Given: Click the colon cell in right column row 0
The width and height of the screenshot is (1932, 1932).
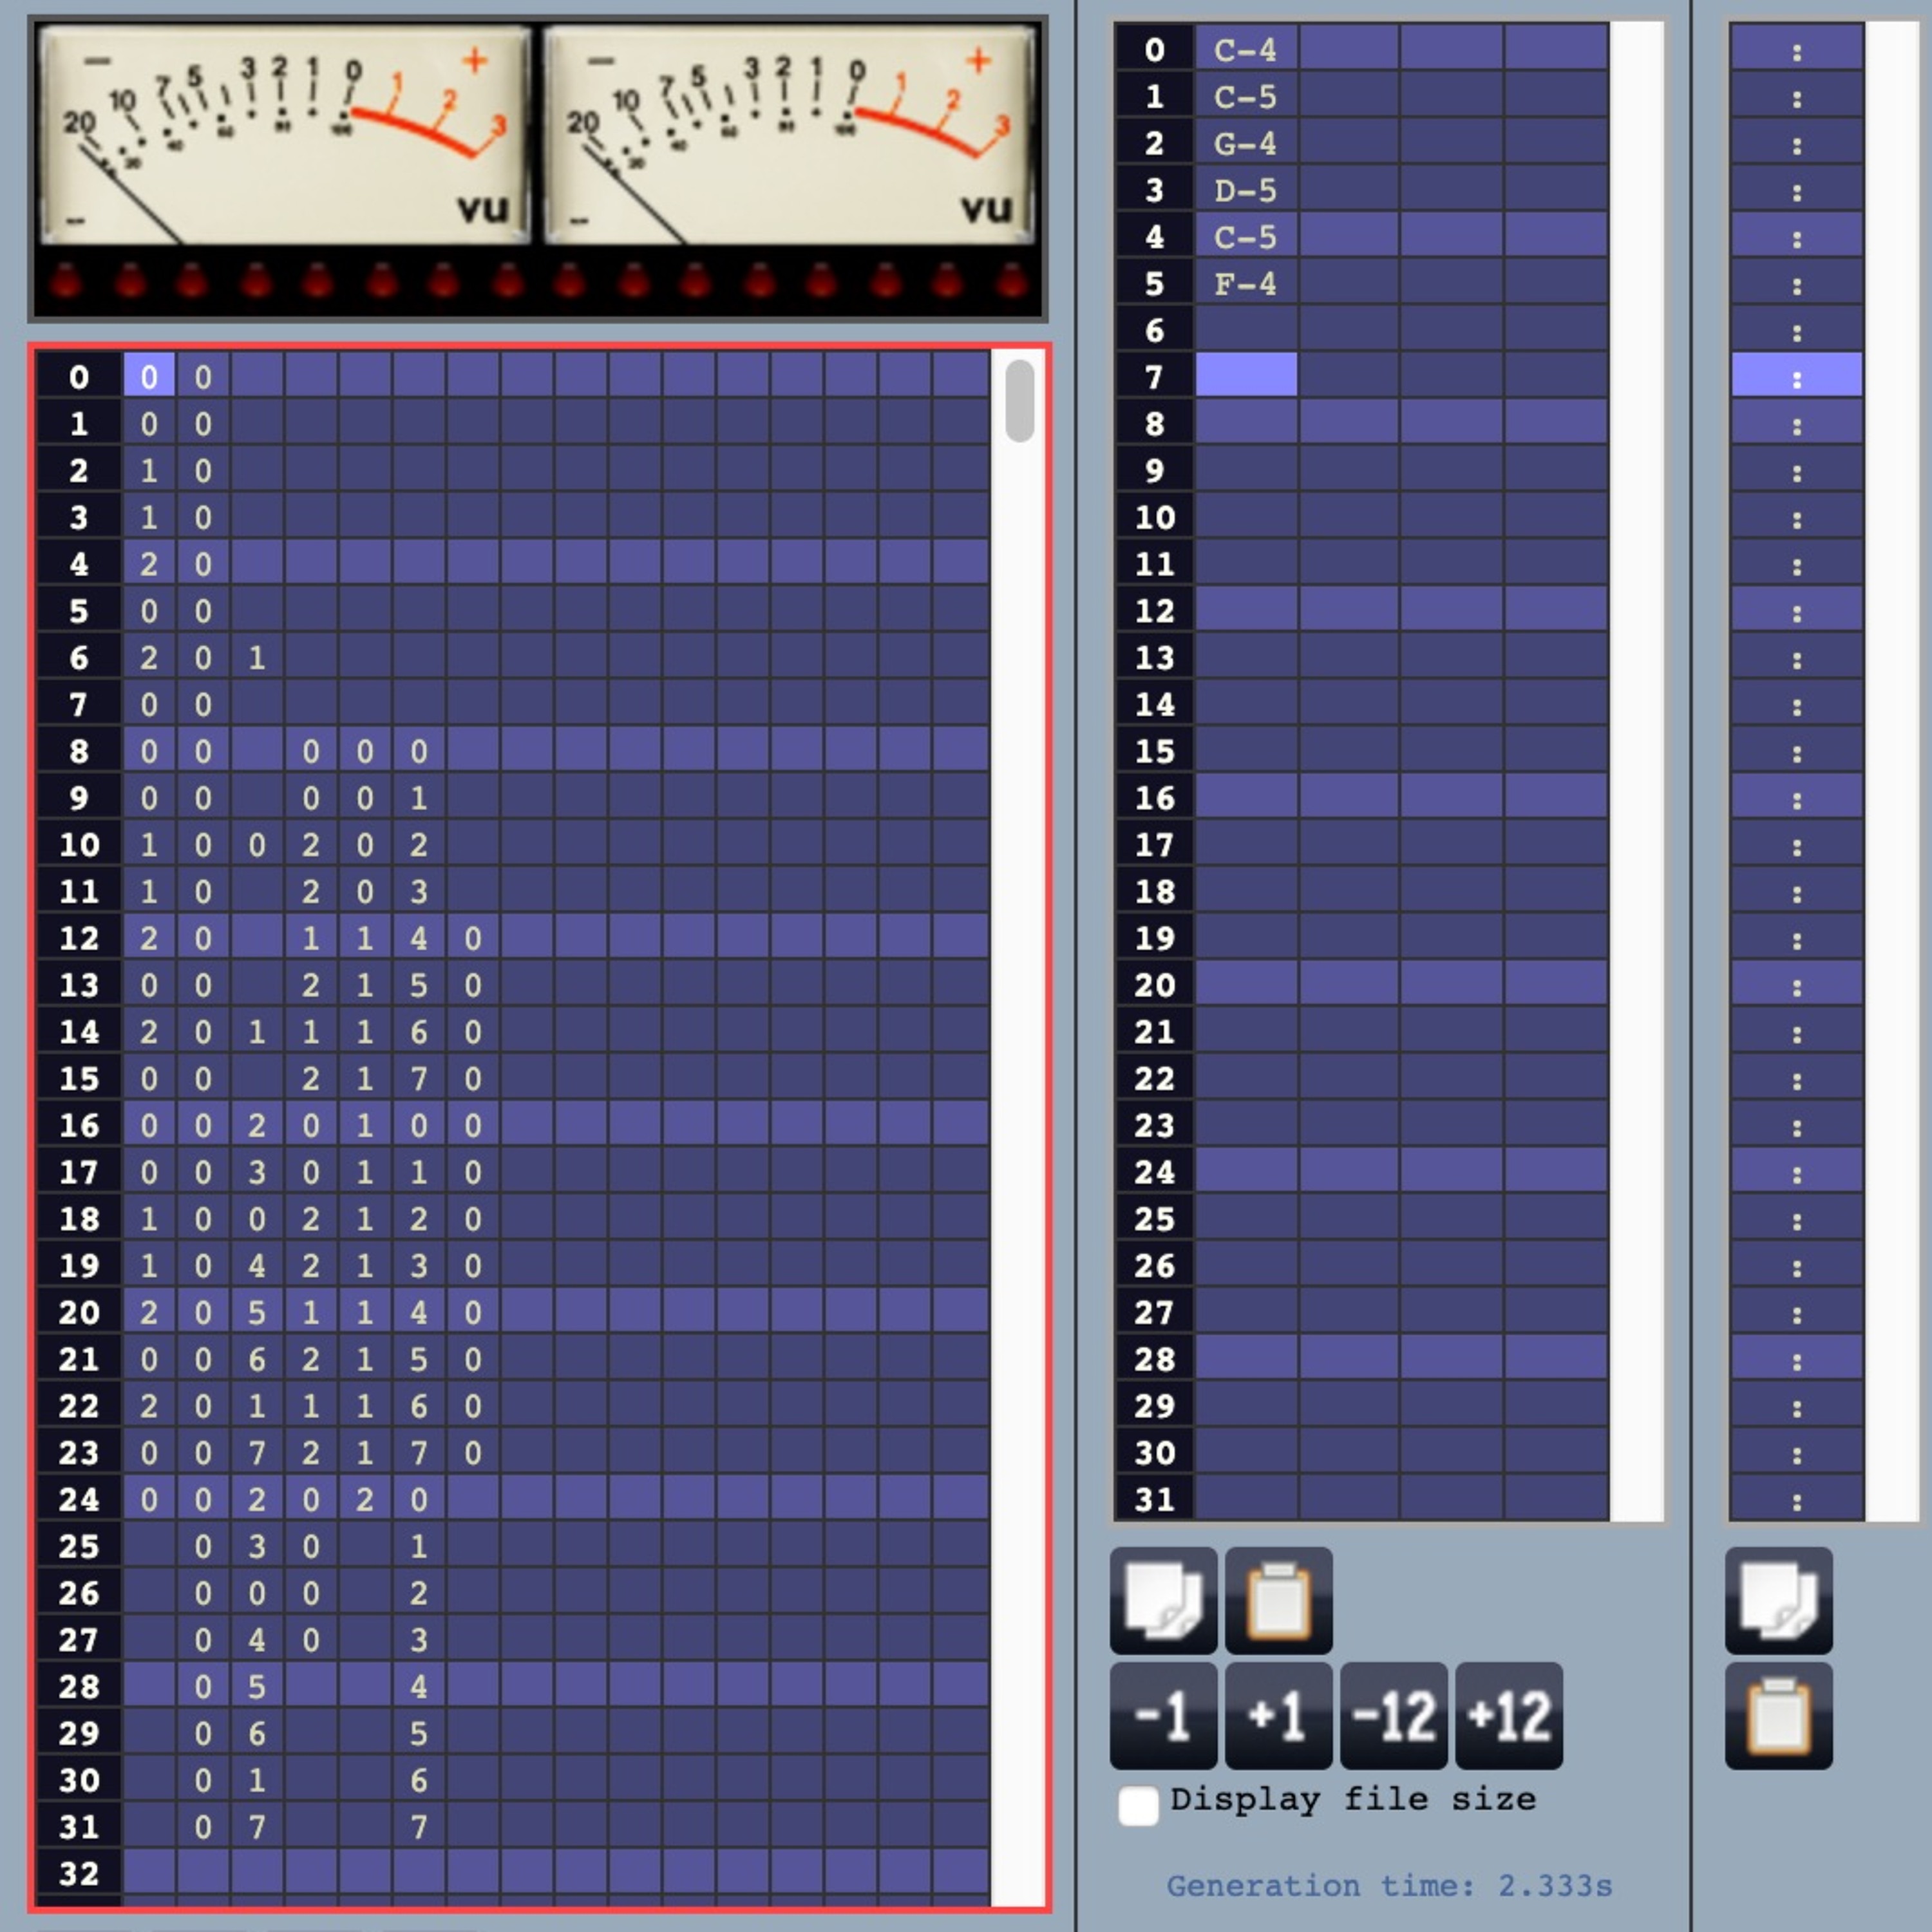Looking at the screenshot, I should (1797, 49).
